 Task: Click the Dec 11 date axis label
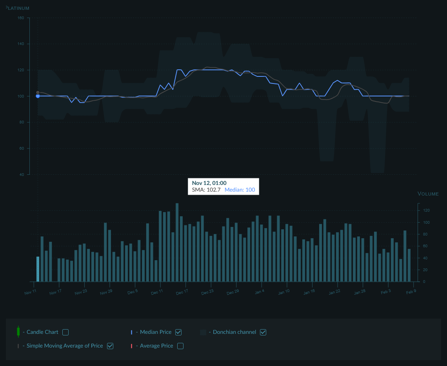tap(157, 292)
